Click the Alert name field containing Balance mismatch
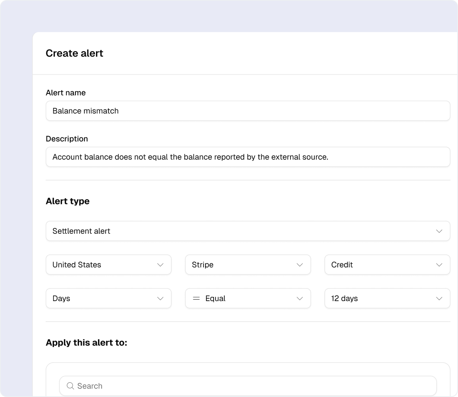Screen dimensions: 458x397 [248, 111]
